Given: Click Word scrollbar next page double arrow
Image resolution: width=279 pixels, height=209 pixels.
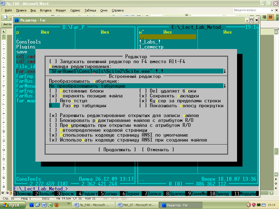Looking at the screenshot, I should (276, 188).
